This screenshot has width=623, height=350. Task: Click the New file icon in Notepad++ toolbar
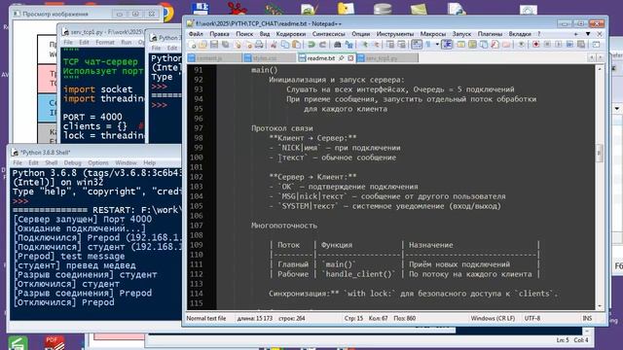192,45
